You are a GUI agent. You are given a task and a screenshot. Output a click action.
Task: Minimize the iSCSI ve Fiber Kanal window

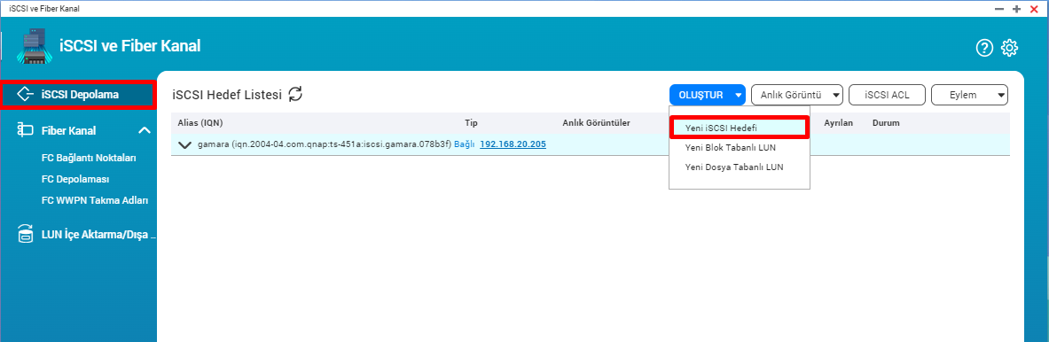[x=999, y=9]
